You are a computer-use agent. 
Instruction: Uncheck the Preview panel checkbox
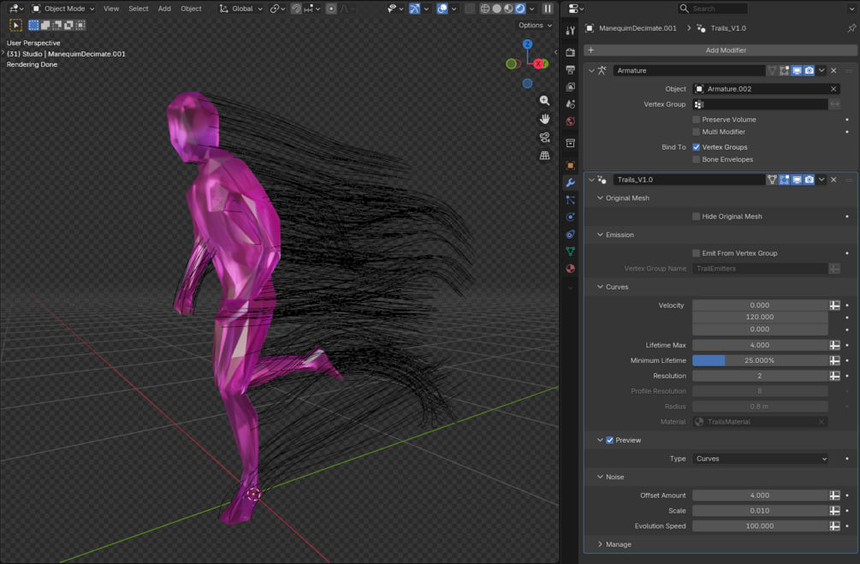pyautogui.click(x=610, y=440)
